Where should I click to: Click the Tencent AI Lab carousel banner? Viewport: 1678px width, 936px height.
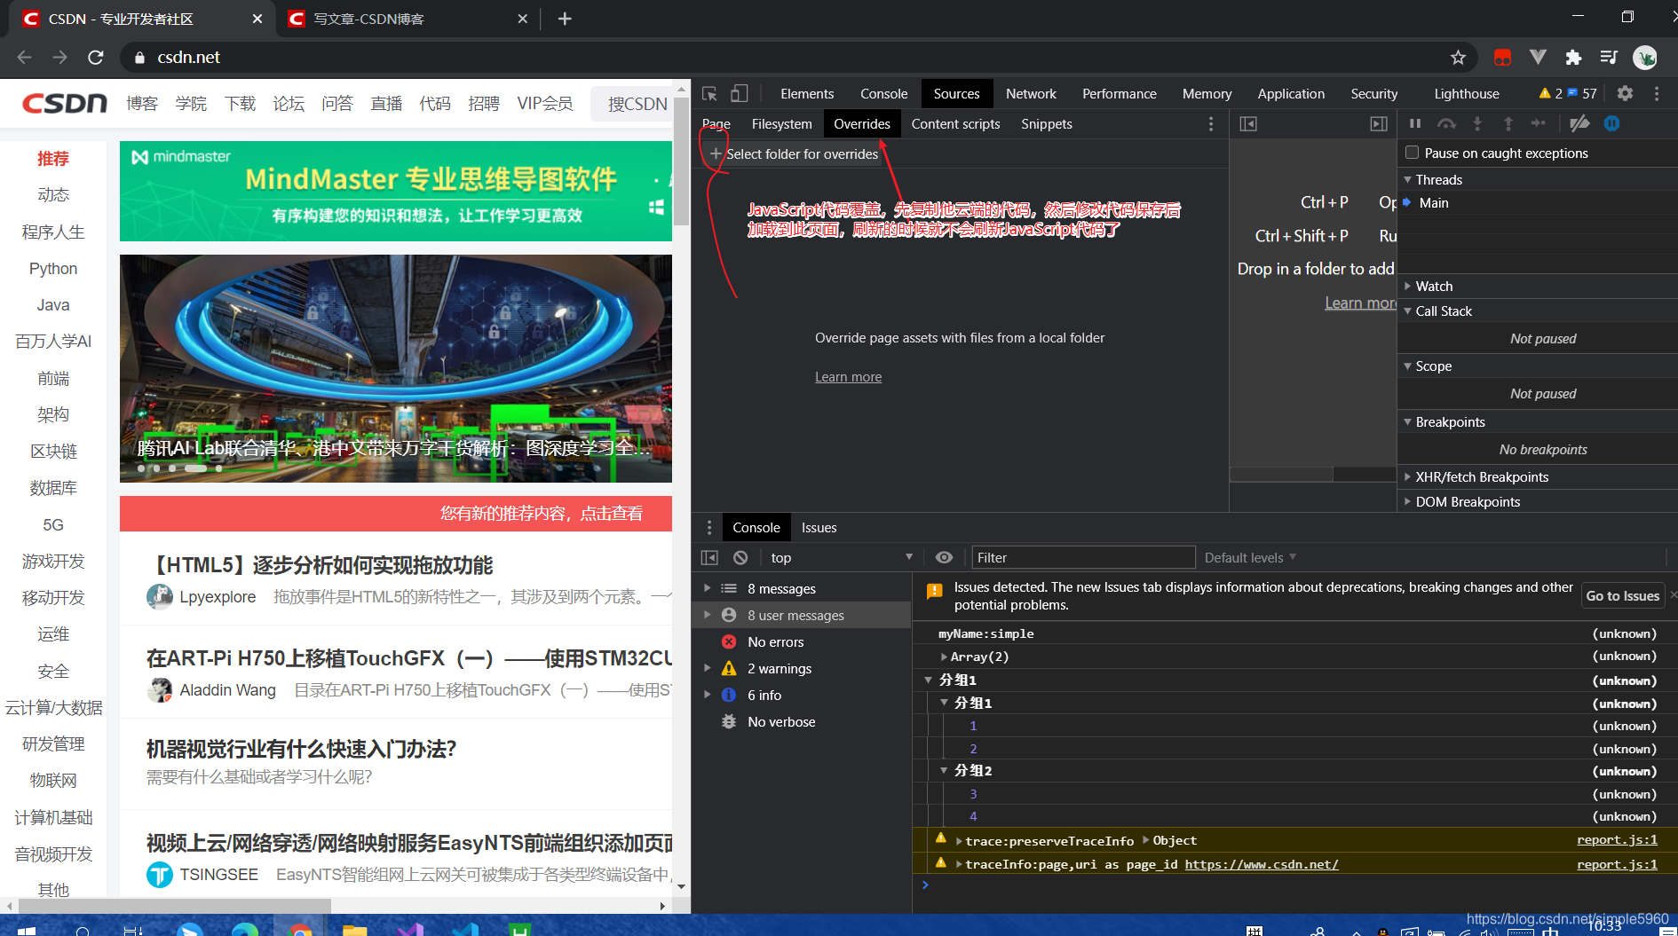tap(396, 368)
